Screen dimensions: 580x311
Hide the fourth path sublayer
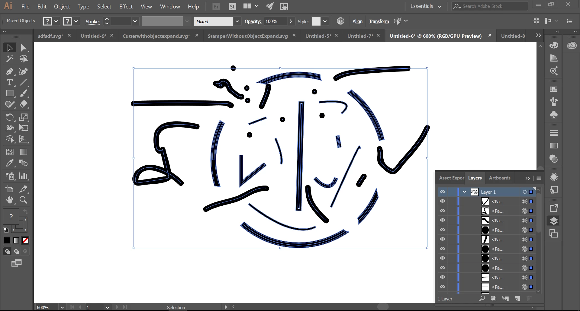[x=443, y=230]
